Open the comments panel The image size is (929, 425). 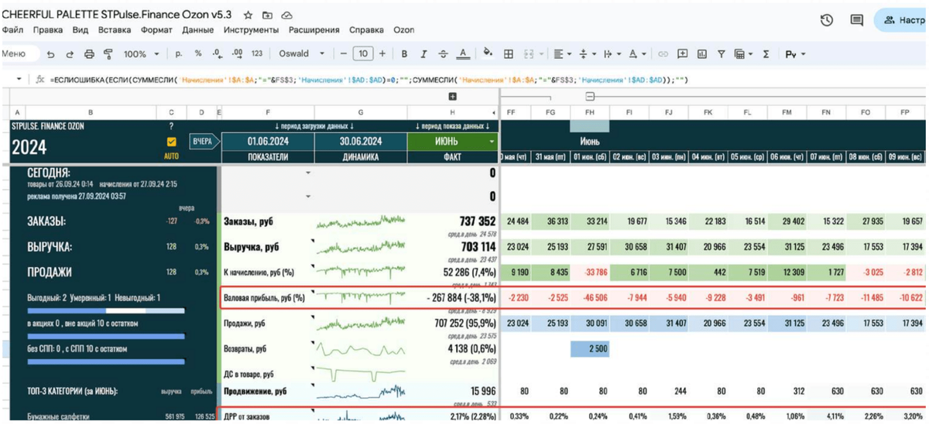(857, 21)
